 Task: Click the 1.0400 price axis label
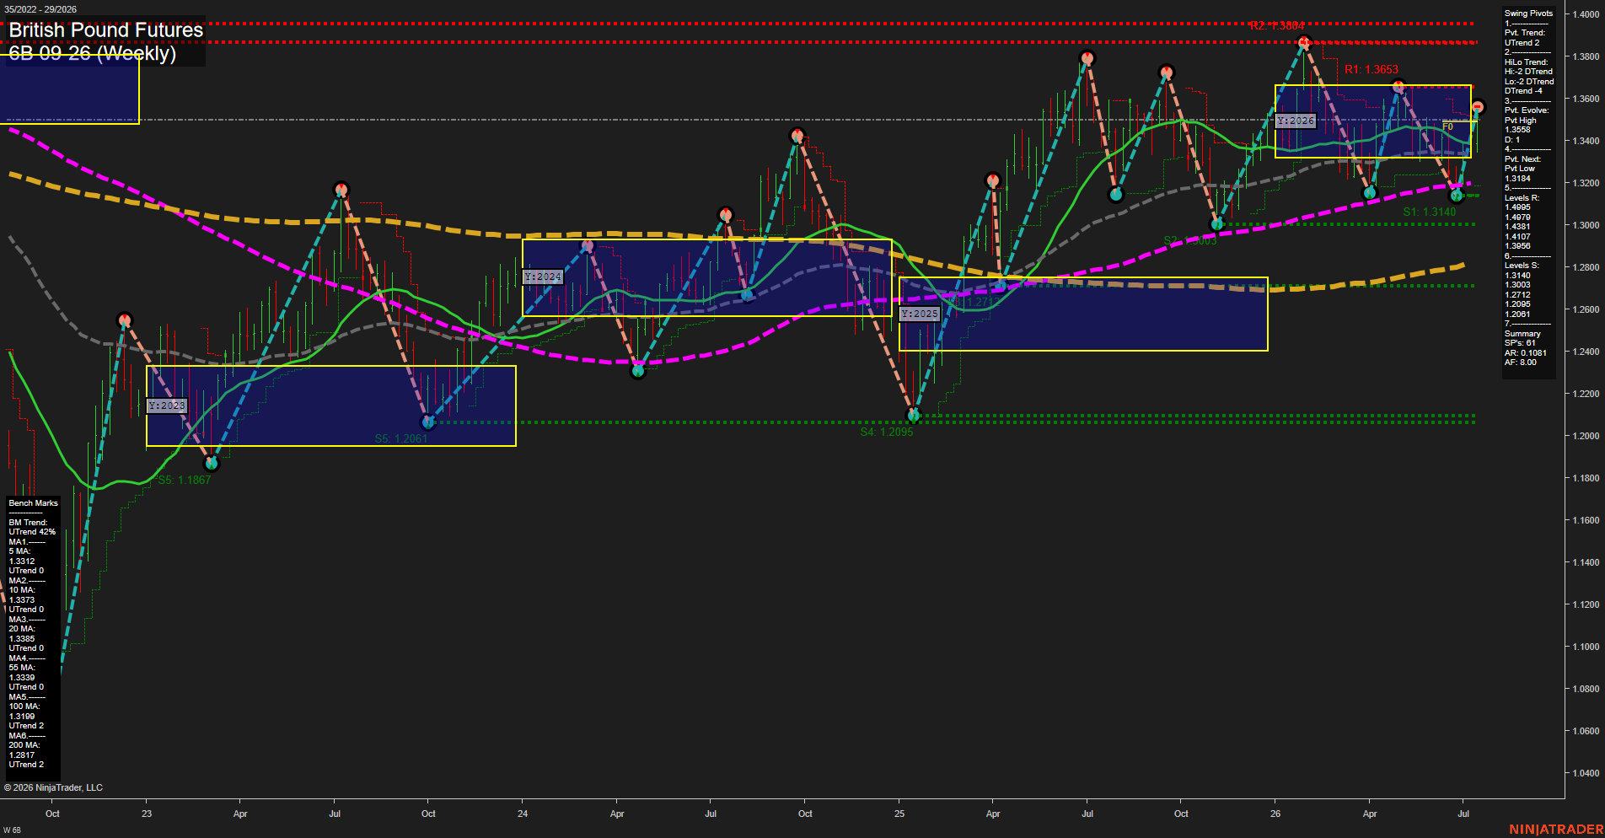(1586, 773)
